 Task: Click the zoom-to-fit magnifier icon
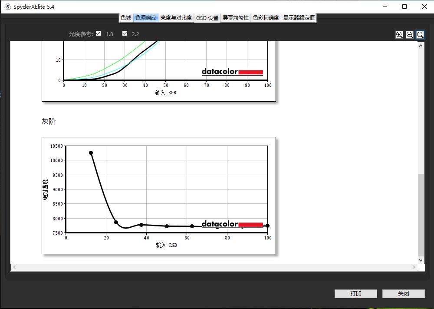420,35
